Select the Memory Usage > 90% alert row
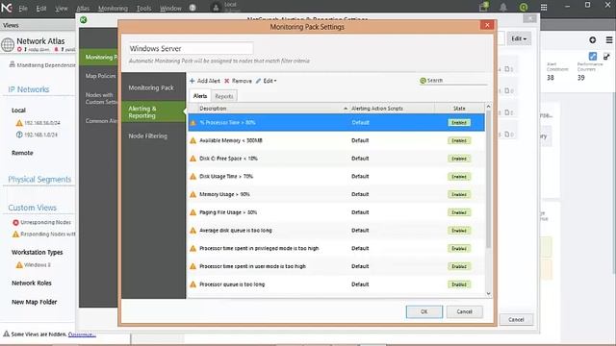This screenshot has width=616, height=346. click(x=336, y=194)
